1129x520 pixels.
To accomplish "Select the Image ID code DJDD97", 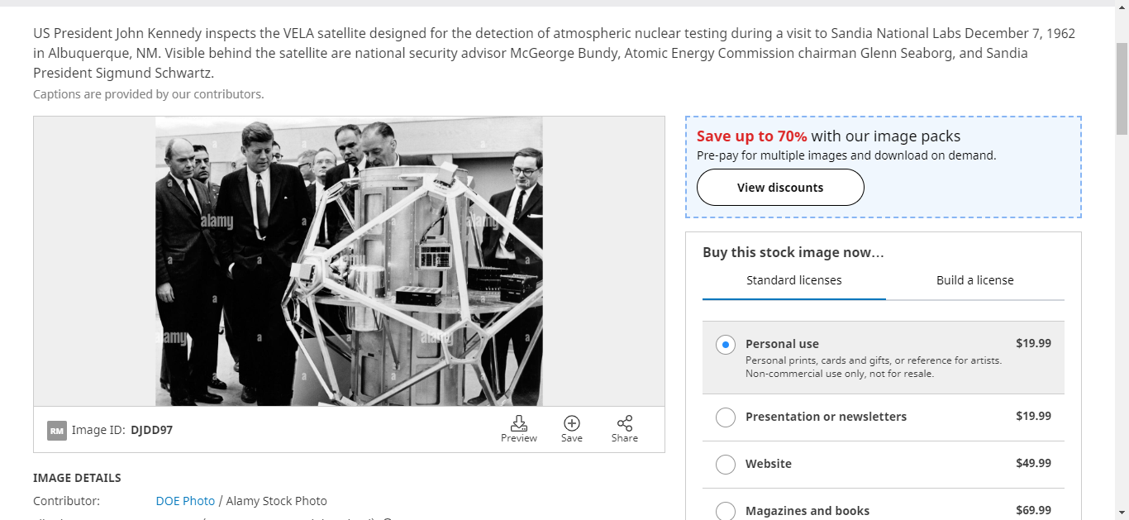I will (151, 430).
